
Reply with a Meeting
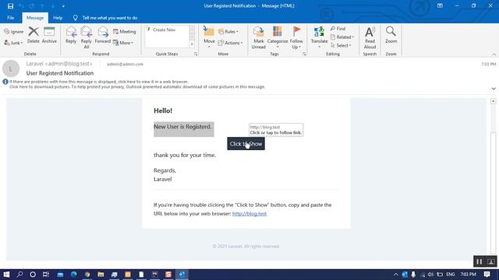[x=124, y=31]
